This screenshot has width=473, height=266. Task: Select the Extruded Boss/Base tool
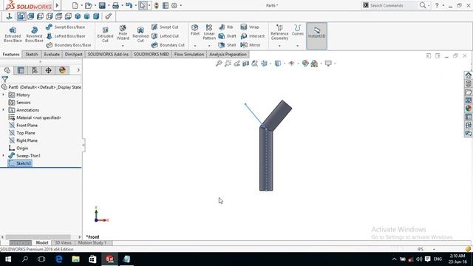pos(13,34)
